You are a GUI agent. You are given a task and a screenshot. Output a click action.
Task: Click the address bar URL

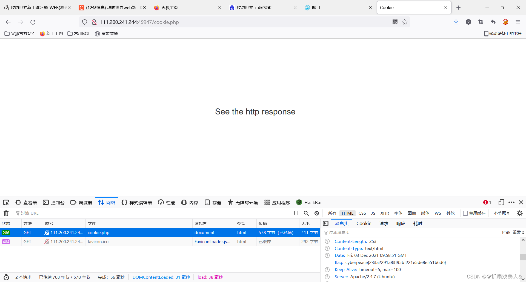tap(139, 22)
